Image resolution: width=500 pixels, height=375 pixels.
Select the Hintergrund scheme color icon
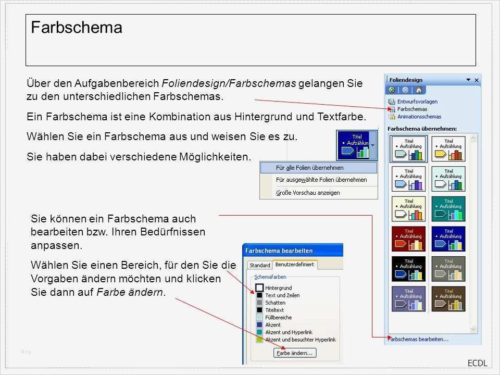pyautogui.click(x=259, y=287)
